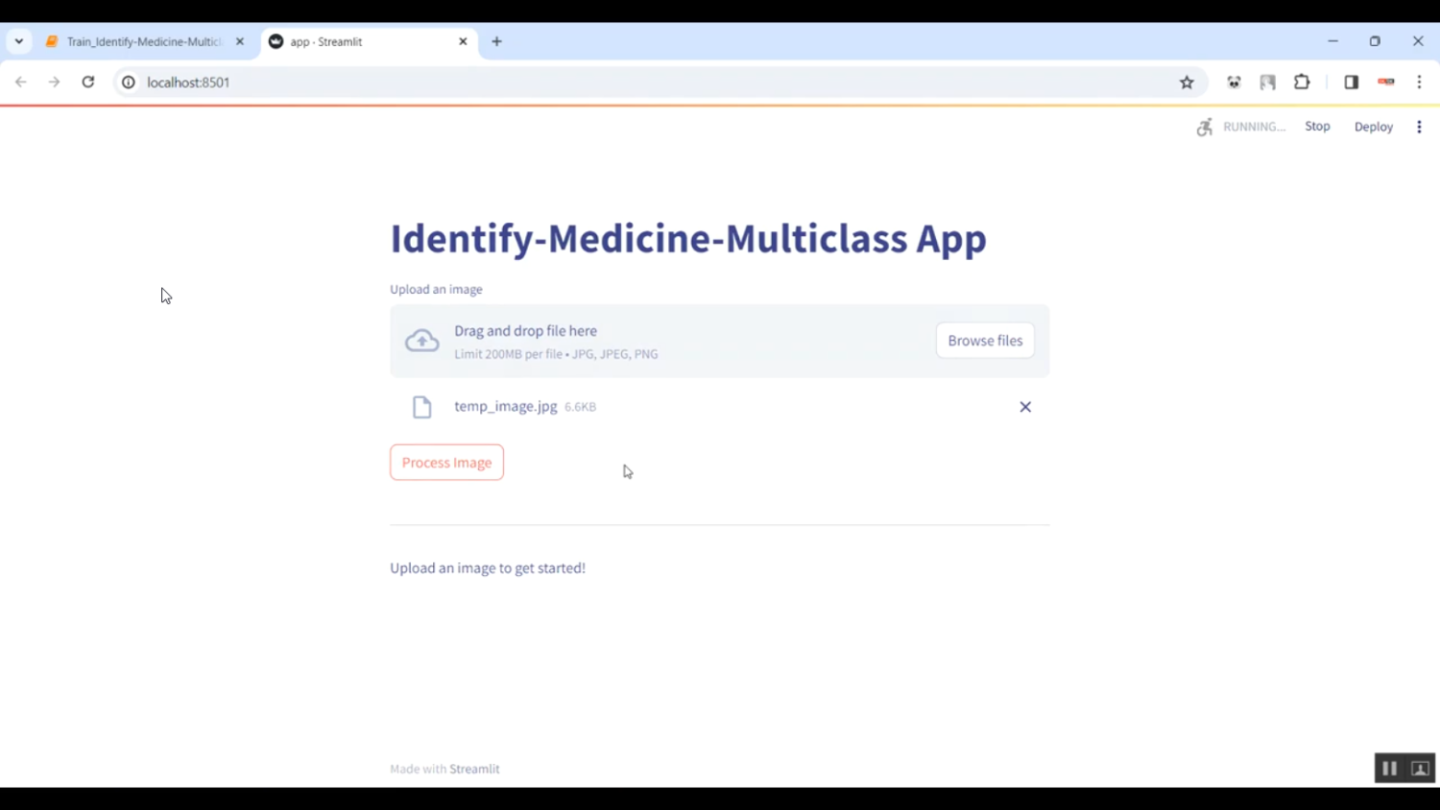Viewport: 1440px width, 810px height.
Task: Bookmark this page with star icon
Action: 1187,83
